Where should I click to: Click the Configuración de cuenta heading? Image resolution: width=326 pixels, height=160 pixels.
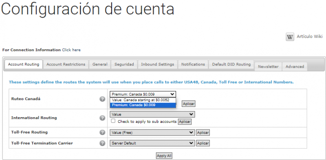click(x=88, y=9)
